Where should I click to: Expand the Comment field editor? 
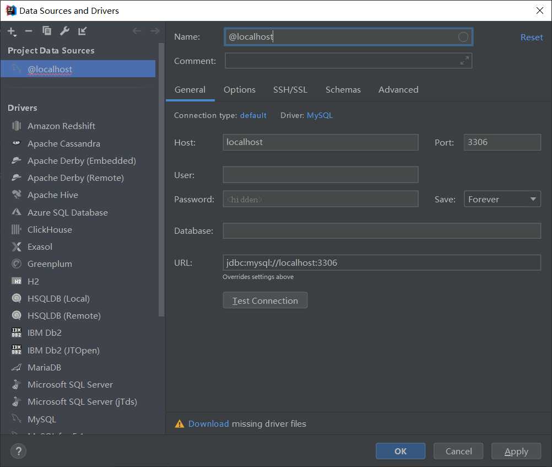(x=464, y=61)
